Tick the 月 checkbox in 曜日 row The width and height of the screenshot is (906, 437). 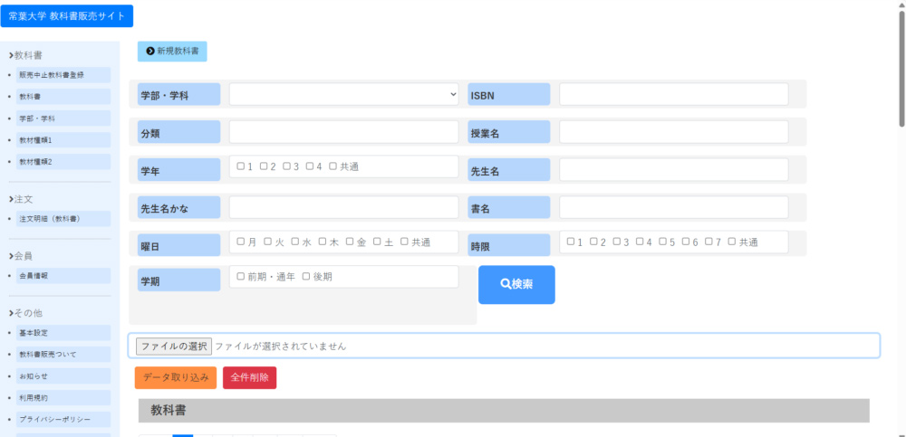(x=241, y=242)
